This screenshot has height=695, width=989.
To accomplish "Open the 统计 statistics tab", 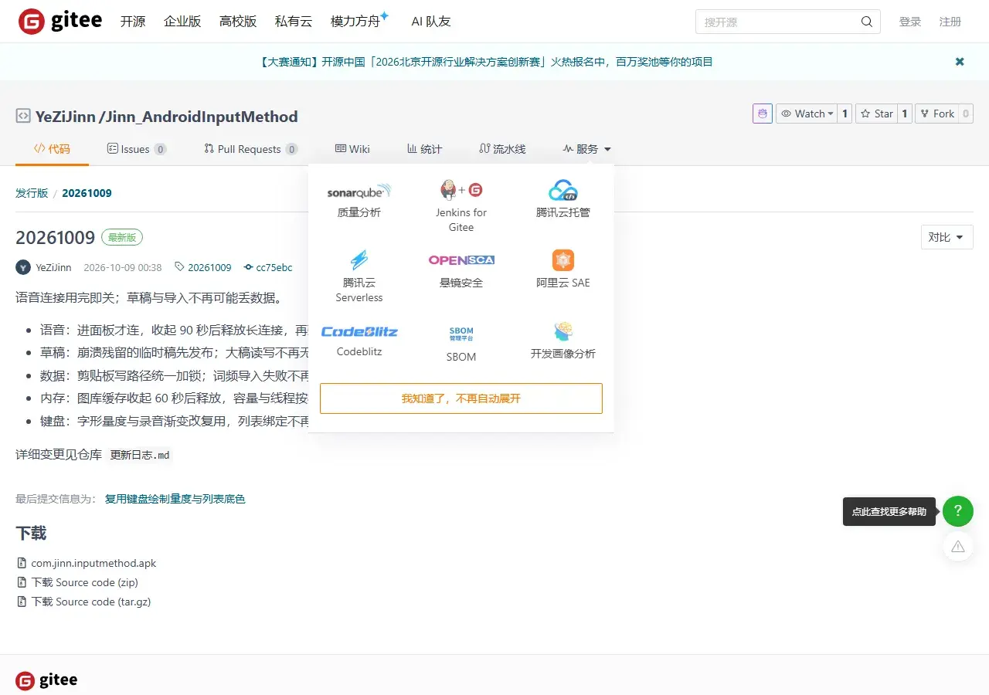I will click(424, 149).
